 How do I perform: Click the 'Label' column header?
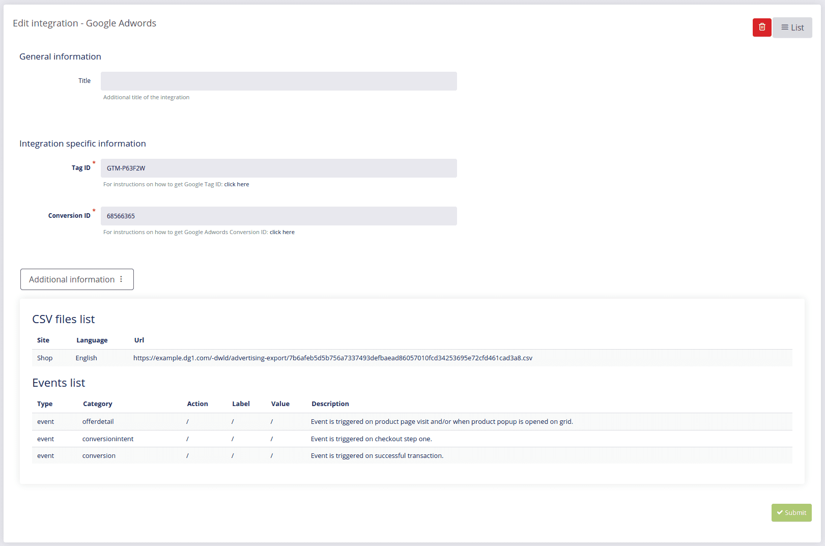coord(241,404)
